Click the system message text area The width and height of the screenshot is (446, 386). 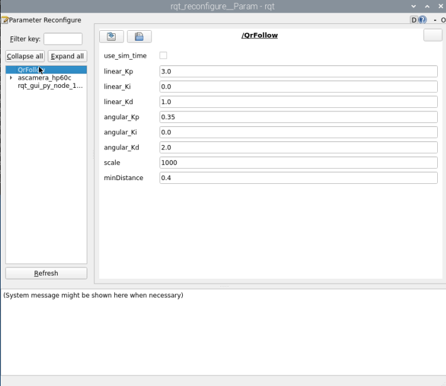[x=223, y=332]
